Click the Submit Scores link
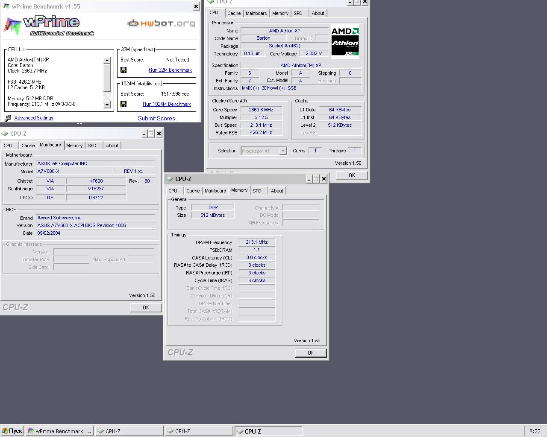The height and width of the screenshot is (437, 547). coord(156,119)
